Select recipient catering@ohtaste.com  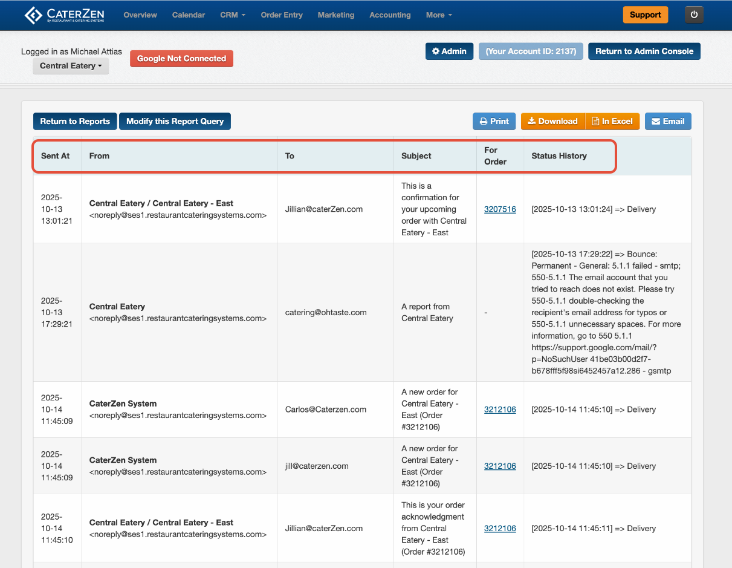(x=326, y=313)
